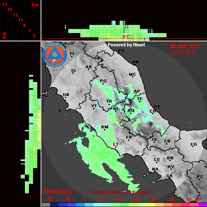Click the '40' dBZ scale value
The height and width of the screenshot is (207, 207).
coord(154,199)
